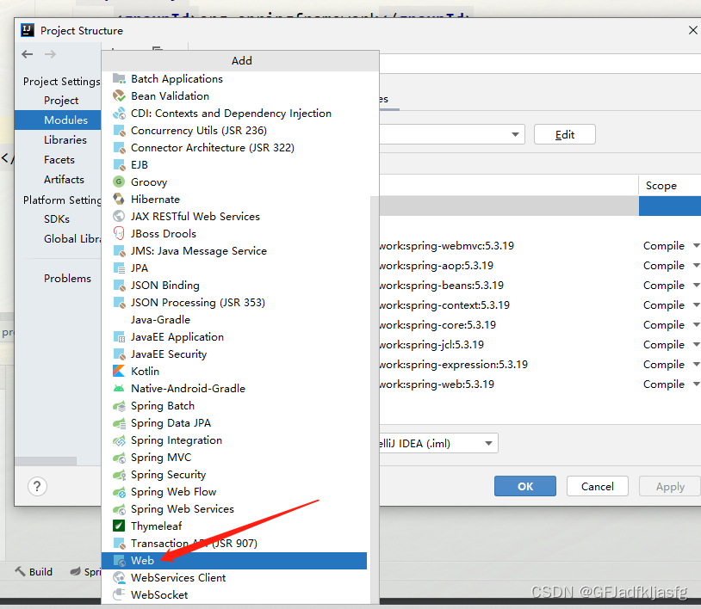Open the SDK combo box beside Edit
The image size is (701, 609).
click(x=452, y=134)
